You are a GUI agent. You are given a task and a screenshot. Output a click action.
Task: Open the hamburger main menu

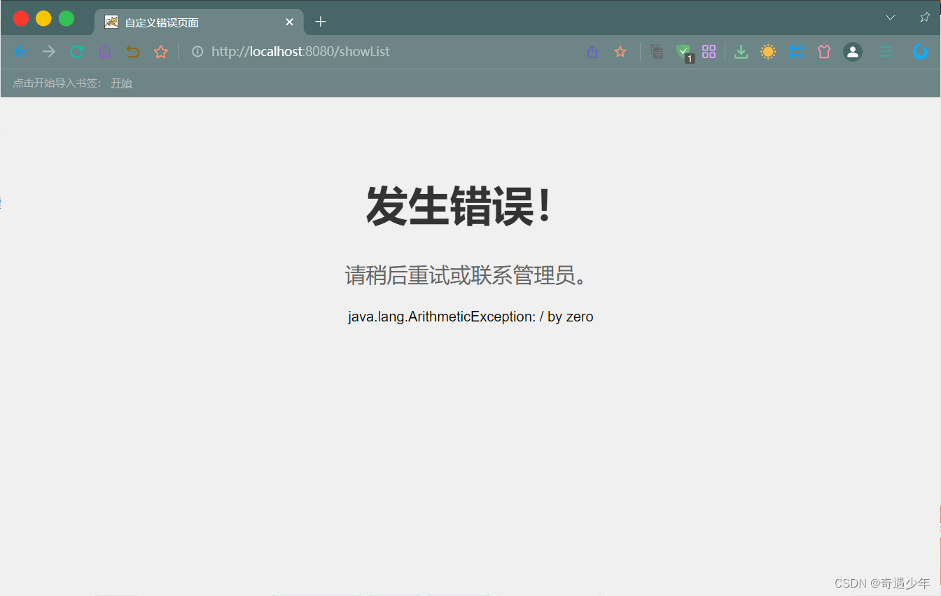coord(886,52)
